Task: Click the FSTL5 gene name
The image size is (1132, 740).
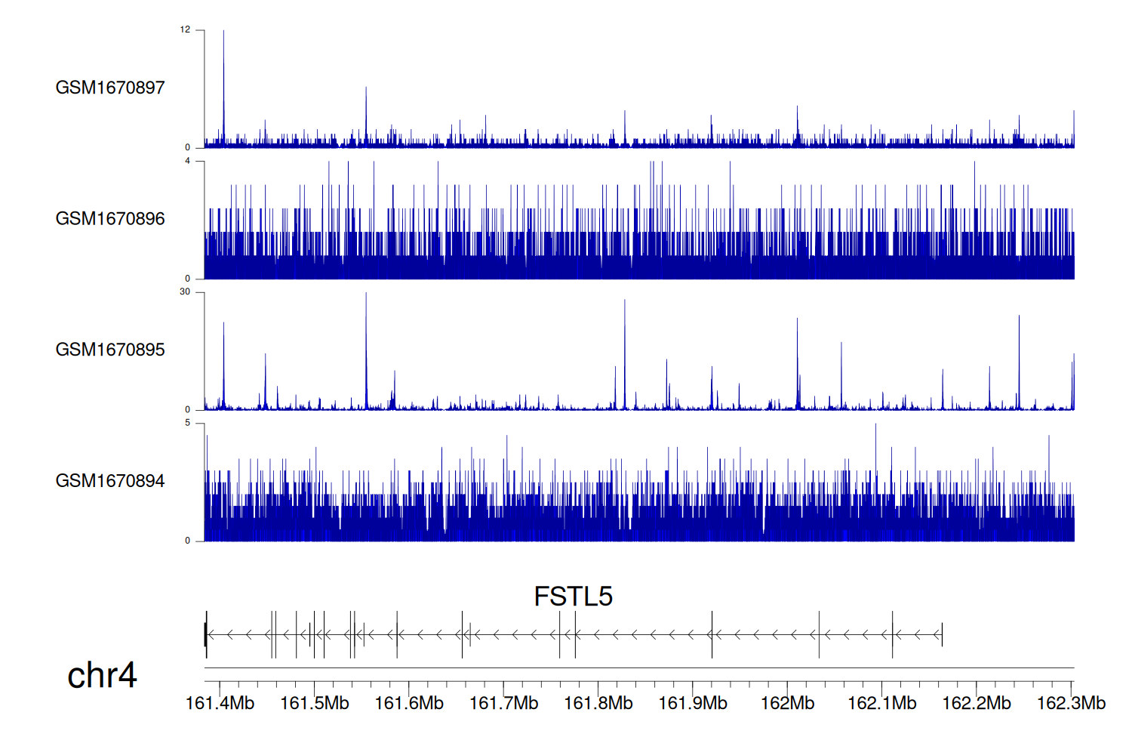Action: (573, 597)
